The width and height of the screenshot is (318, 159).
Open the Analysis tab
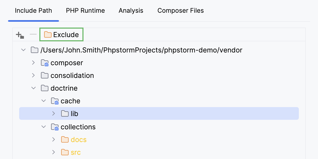click(131, 11)
